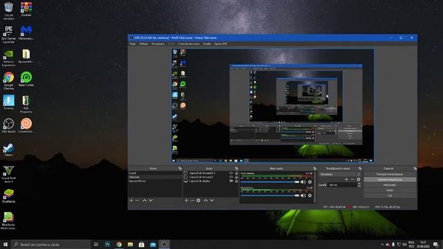Select the highlighted second scene in list
This screenshot has height=249, width=443.
pyautogui.click(x=155, y=177)
